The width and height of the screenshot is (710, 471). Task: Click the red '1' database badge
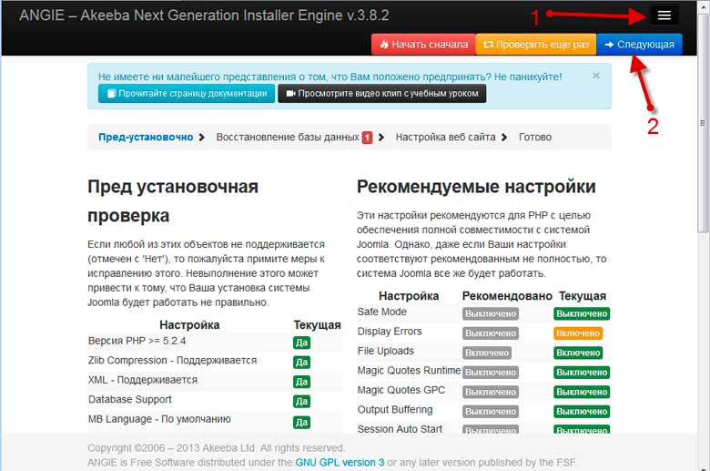367,138
